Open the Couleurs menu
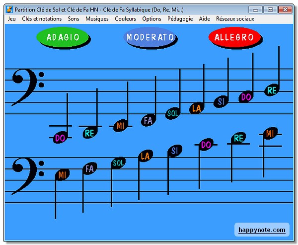298x245 pixels. 126,19
